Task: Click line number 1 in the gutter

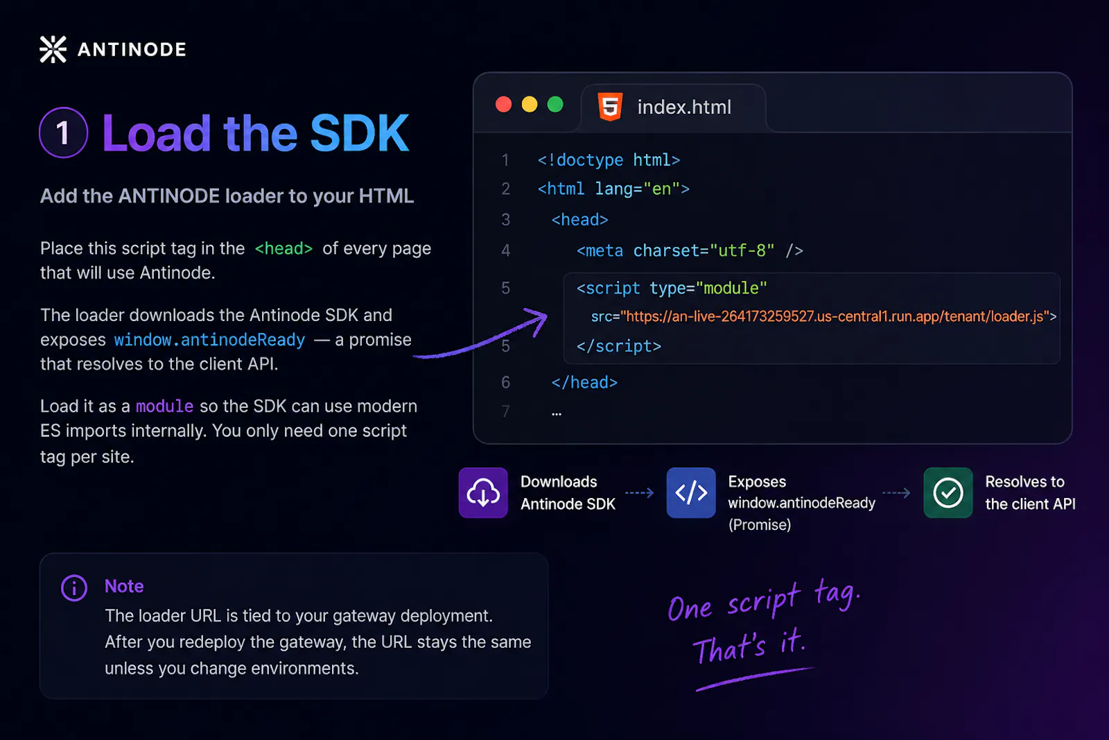Action: [x=505, y=160]
